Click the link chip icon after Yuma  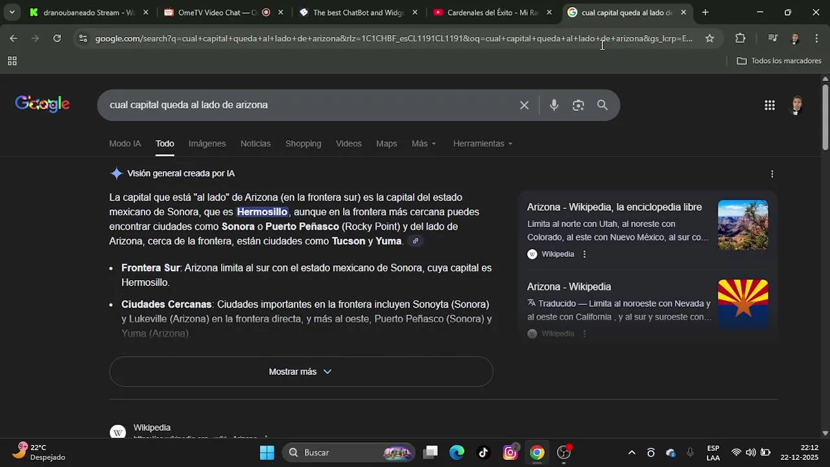click(x=416, y=241)
